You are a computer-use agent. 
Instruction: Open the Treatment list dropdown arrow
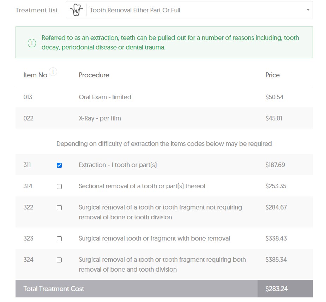308,10
